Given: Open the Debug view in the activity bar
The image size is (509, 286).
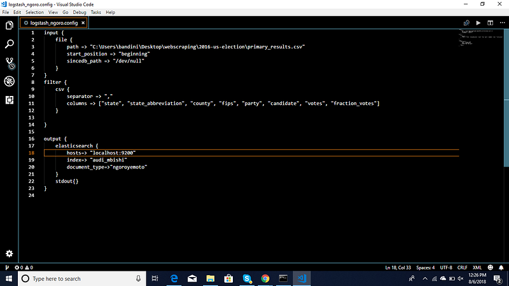Looking at the screenshot, I should coord(10,81).
